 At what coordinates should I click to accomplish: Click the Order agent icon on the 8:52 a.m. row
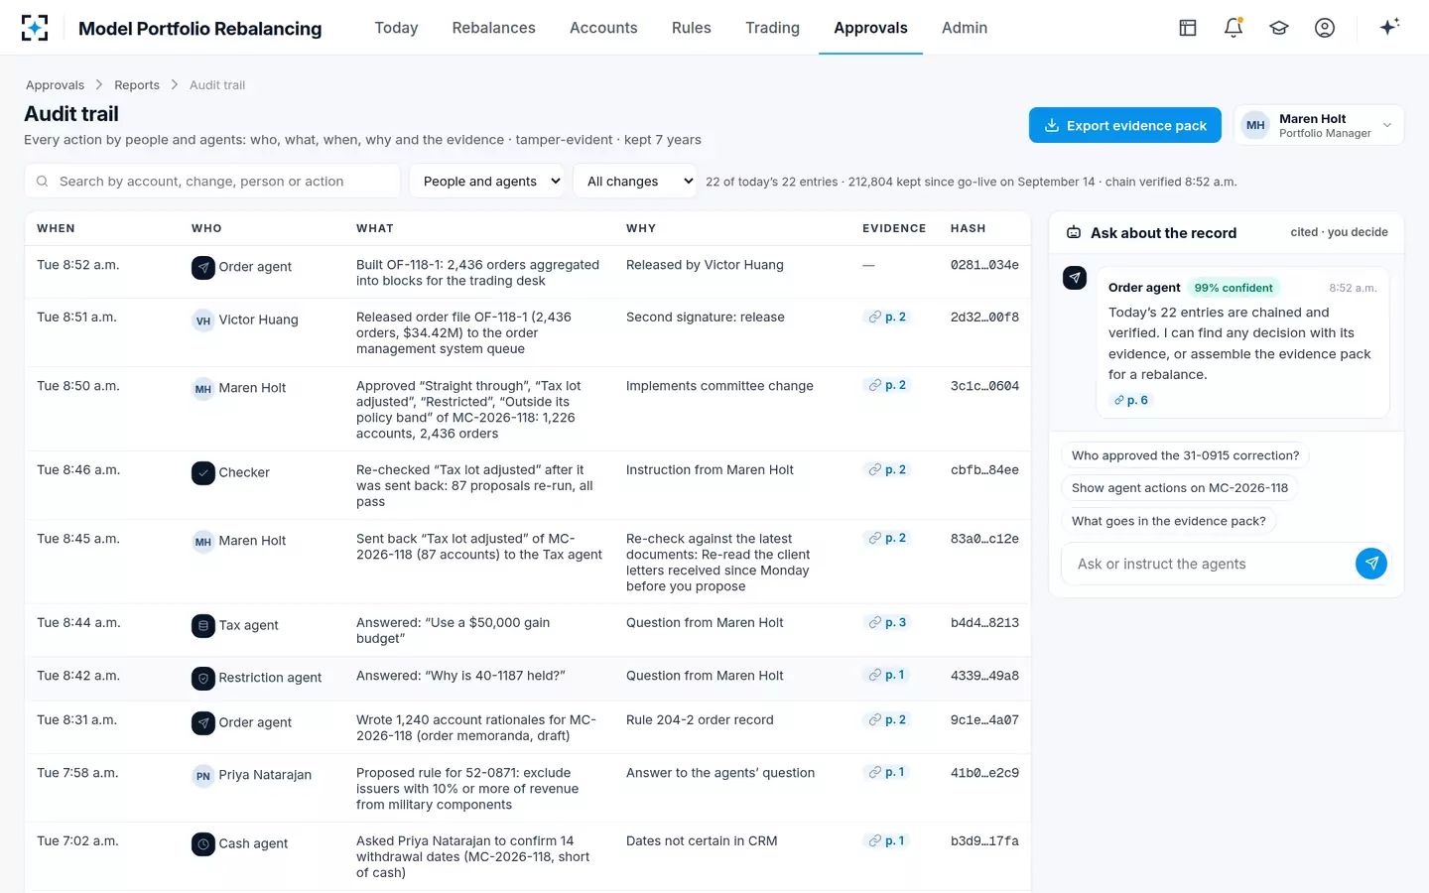pos(203,267)
